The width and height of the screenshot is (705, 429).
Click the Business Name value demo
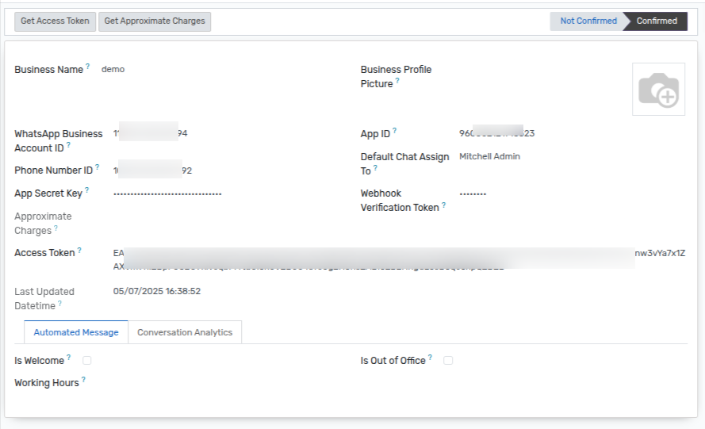(x=113, y=69)
